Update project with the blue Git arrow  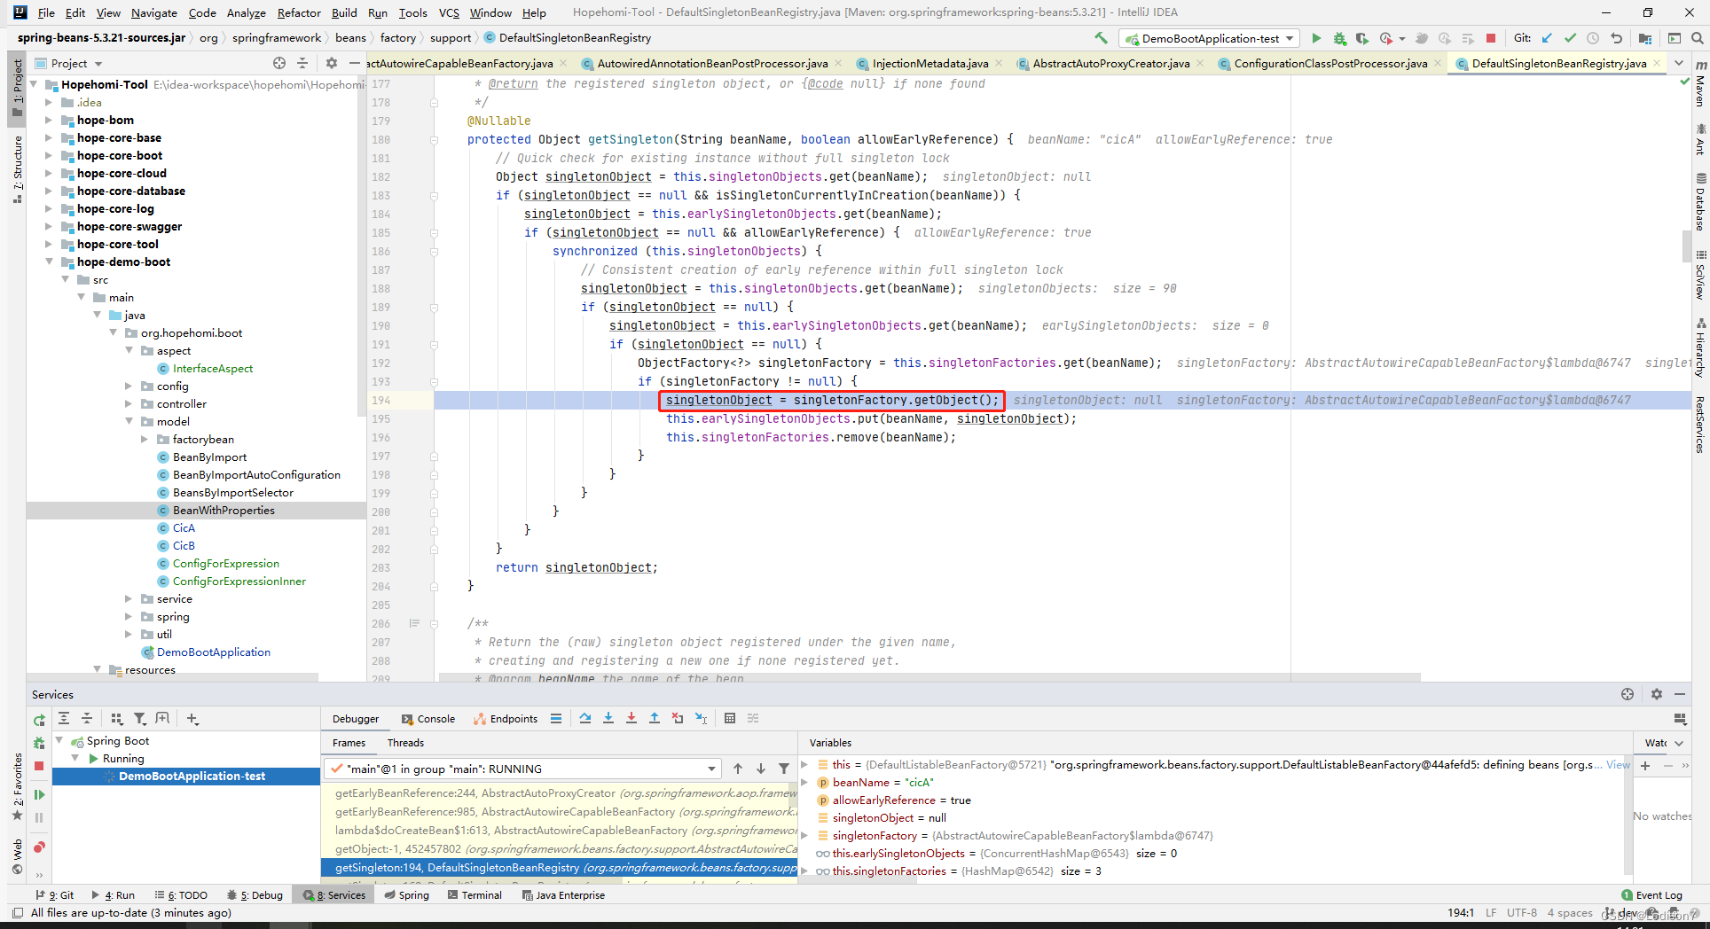(1548, 38)
